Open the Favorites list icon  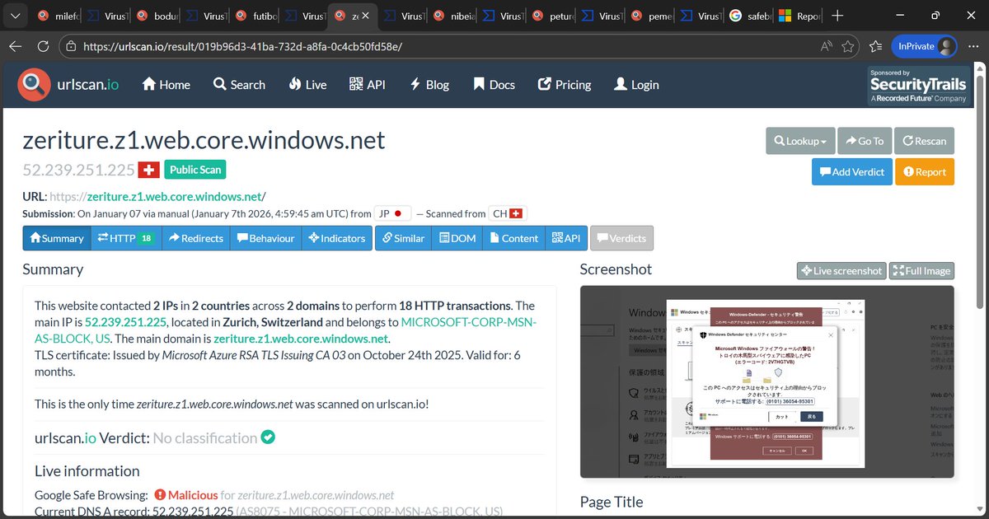point(876,47)
